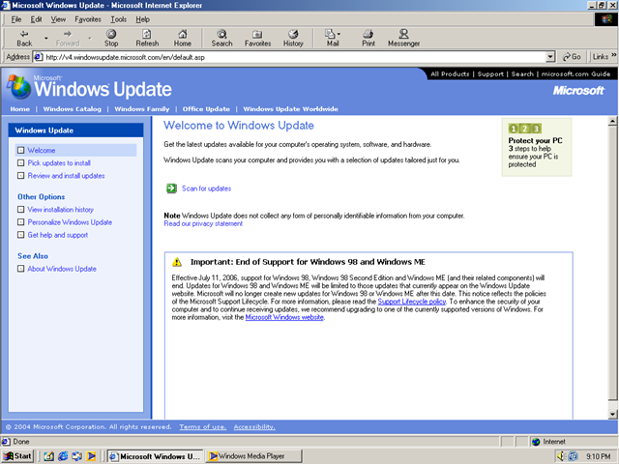The image size is (619, 464).
Task: Print the current page
Action: click(x=368, y=39)
